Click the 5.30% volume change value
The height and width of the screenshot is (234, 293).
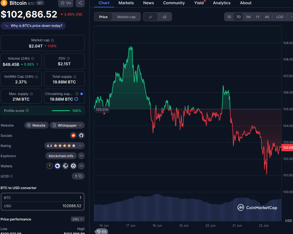pos(27,64)
